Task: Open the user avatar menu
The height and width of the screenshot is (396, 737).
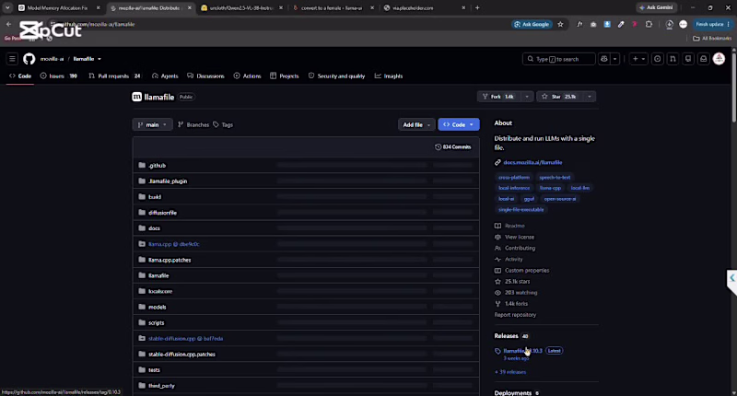Action: pos(719,59)
